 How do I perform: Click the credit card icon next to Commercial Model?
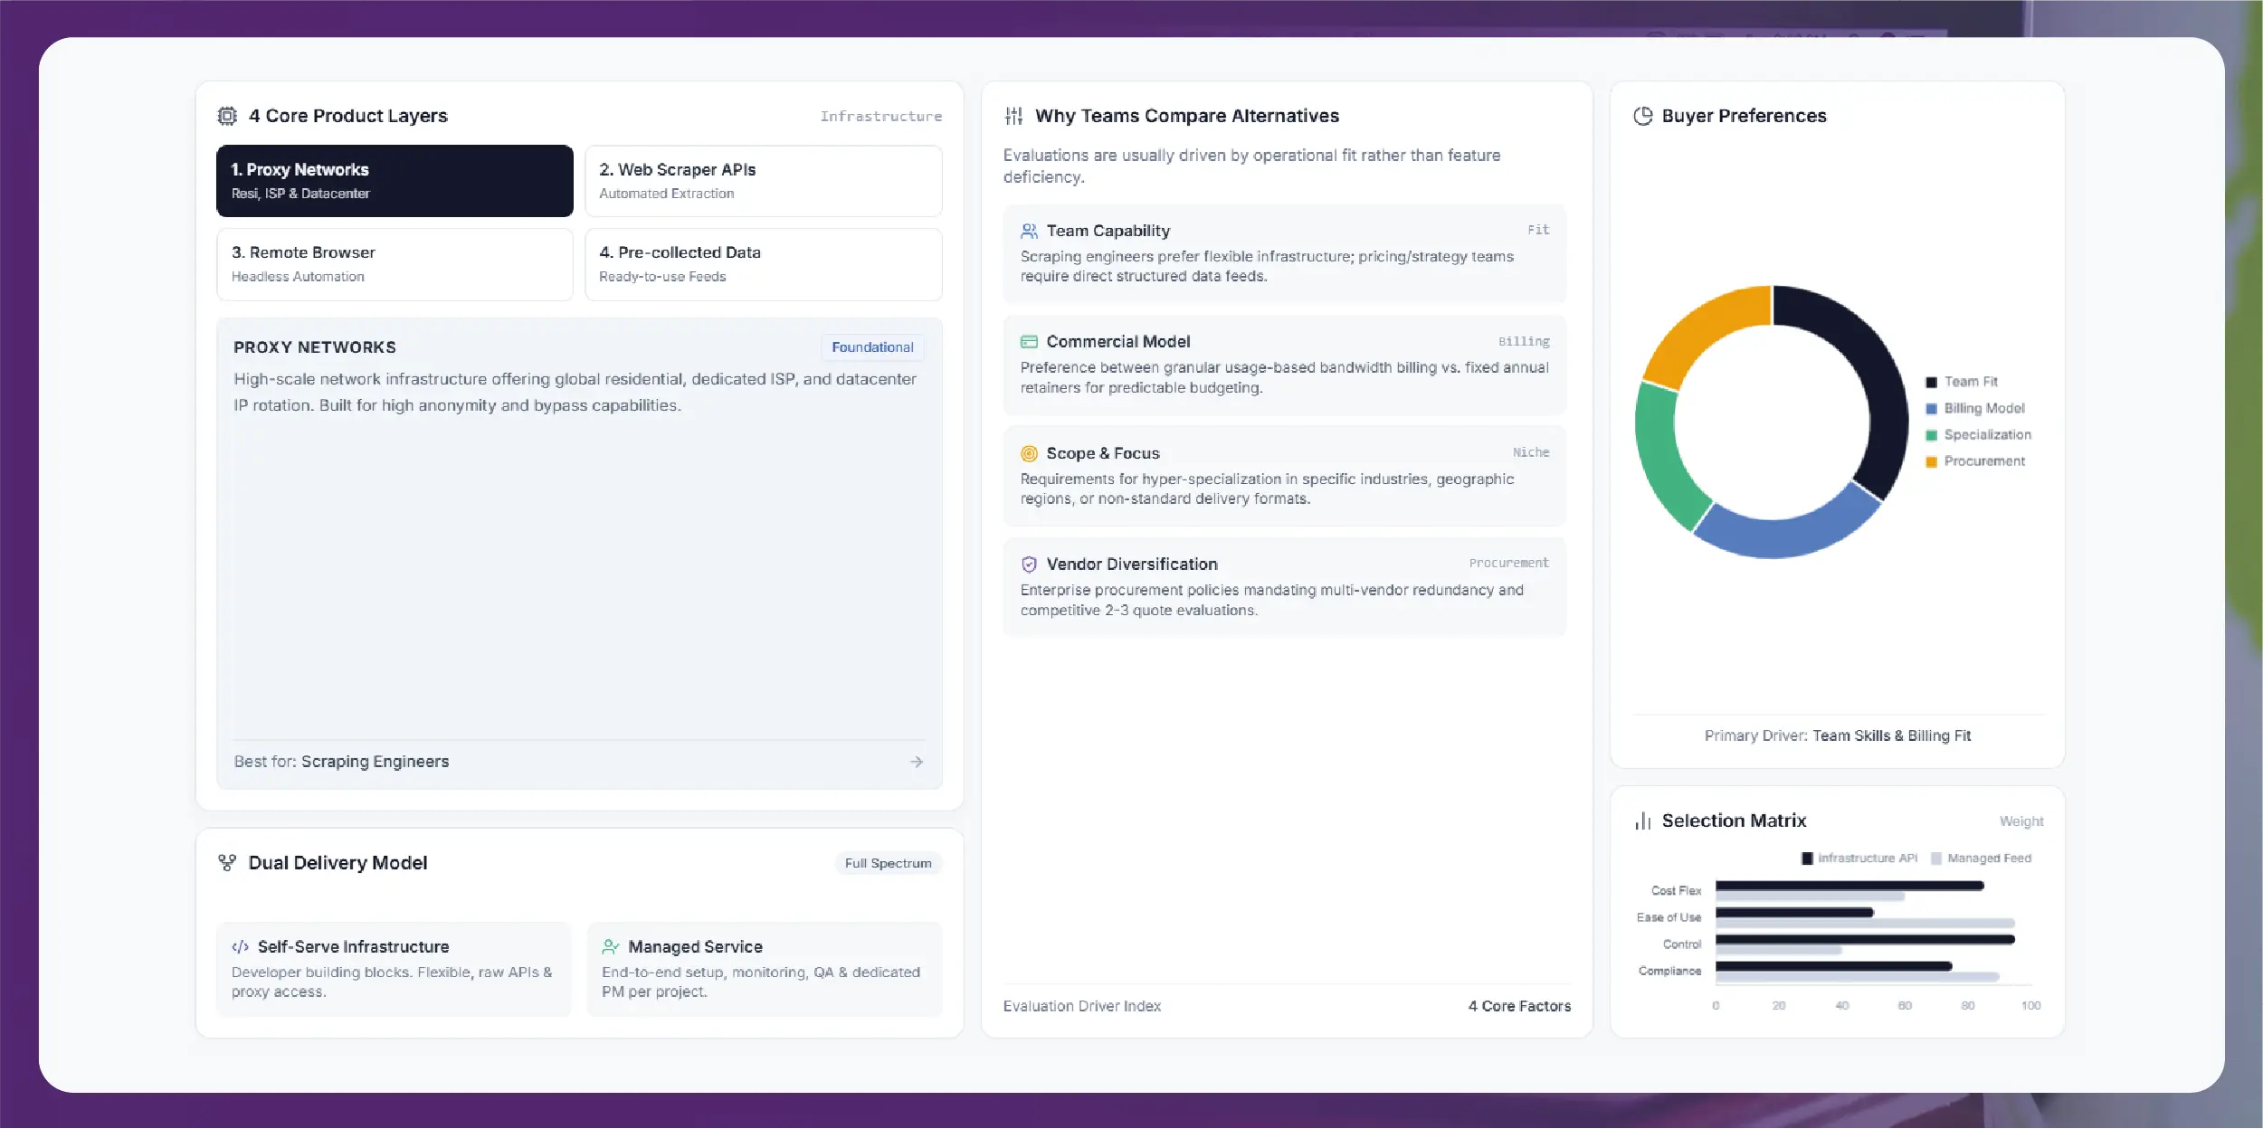1029,342
